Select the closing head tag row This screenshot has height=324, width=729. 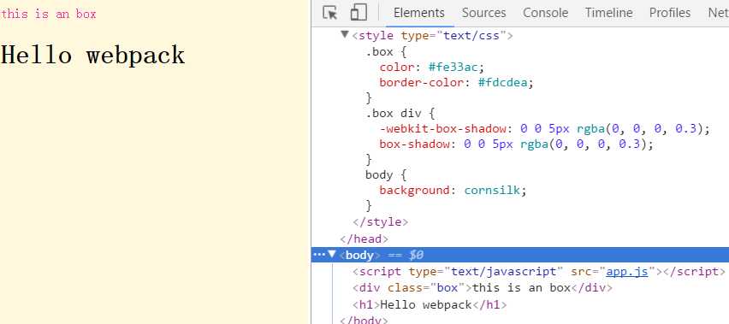[364, 239]
